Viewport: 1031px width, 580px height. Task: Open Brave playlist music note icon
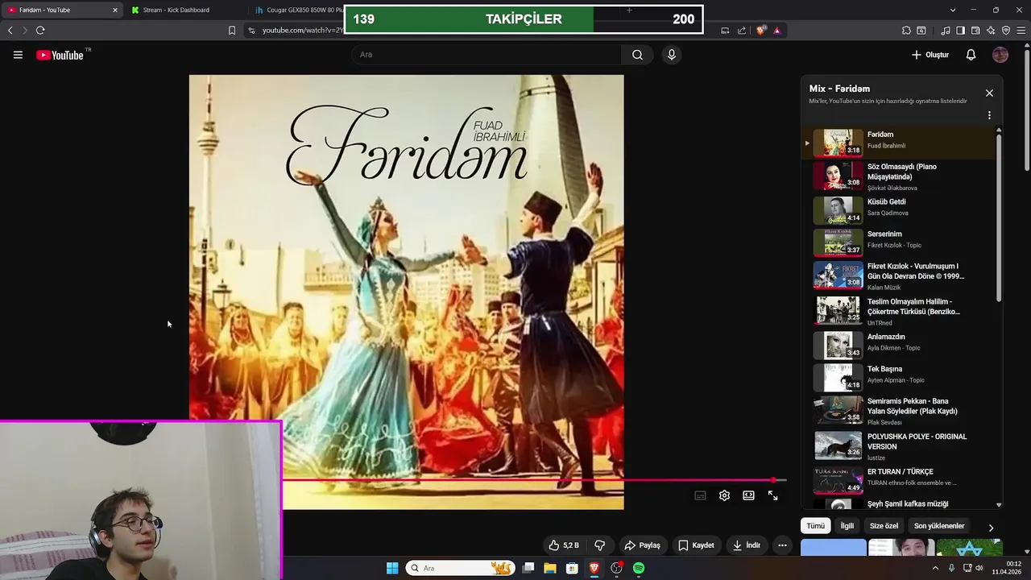point(946,31)
